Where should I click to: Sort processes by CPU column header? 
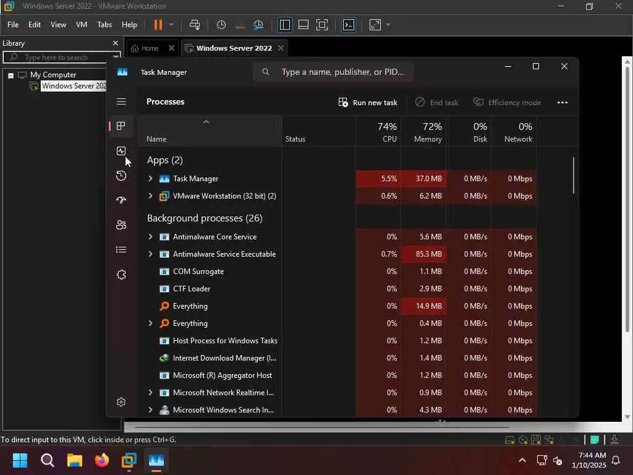coord(378,132)
